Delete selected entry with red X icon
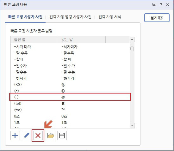 [x=38, y=136]
